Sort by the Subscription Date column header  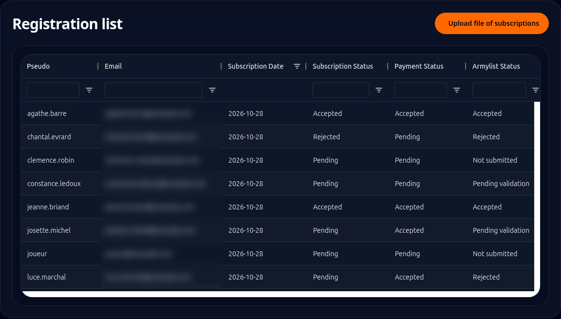coord(256,66)
